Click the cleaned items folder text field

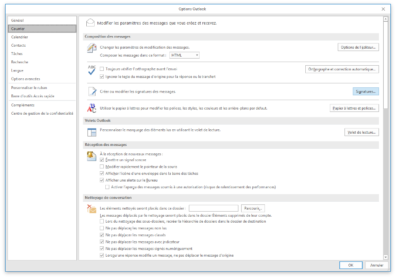click(213, 208)
